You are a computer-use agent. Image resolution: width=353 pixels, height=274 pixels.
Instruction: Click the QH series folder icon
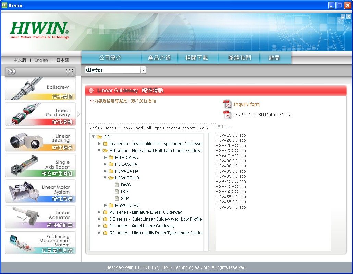pyautogui.click(x=105, y=226)
